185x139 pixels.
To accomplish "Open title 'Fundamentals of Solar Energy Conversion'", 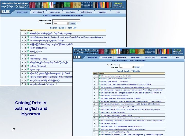I will [x=124, y=118].
